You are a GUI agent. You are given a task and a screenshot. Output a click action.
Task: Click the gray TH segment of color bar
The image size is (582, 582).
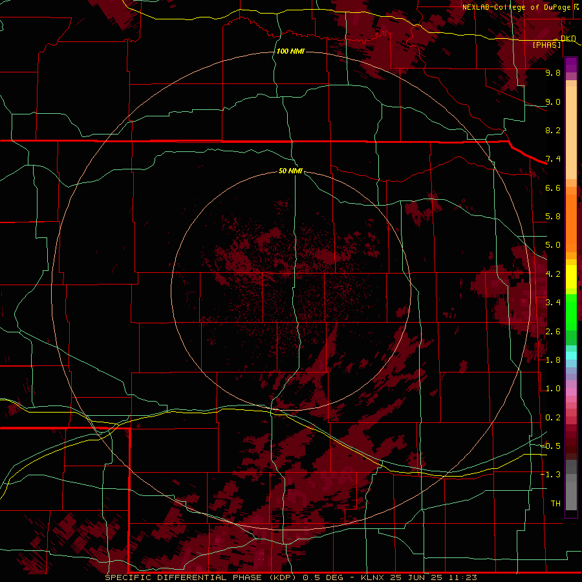point(571,496)
